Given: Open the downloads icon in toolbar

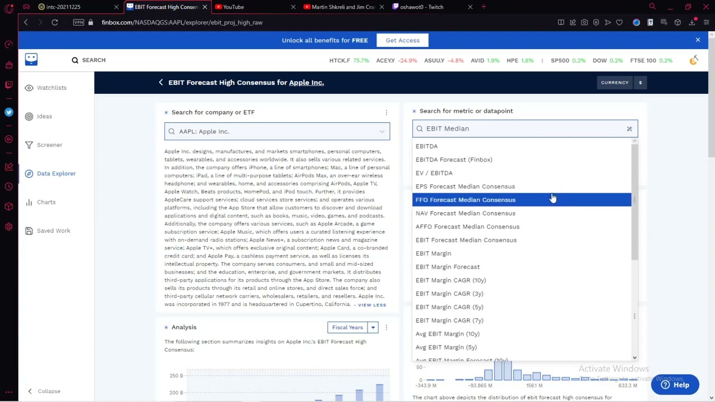Looking at the screenshot, I should pyautogui.click(x=692, y=22).
